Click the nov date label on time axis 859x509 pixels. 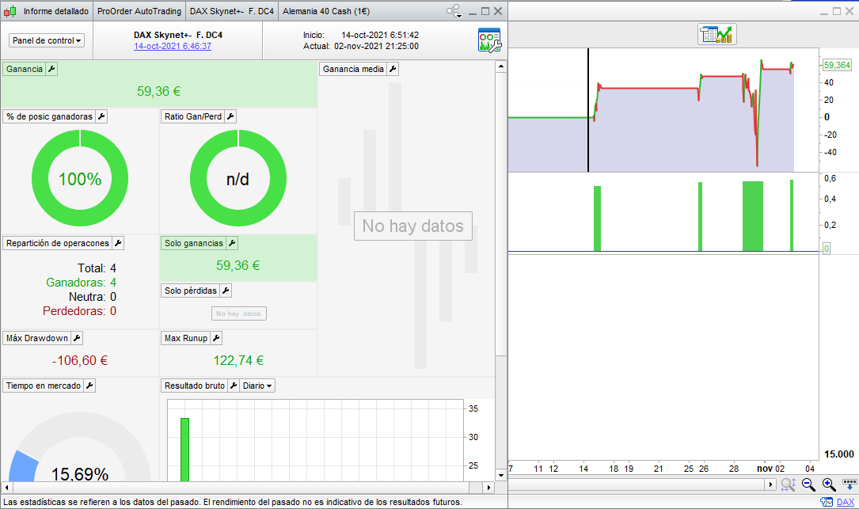coord(765,469)
